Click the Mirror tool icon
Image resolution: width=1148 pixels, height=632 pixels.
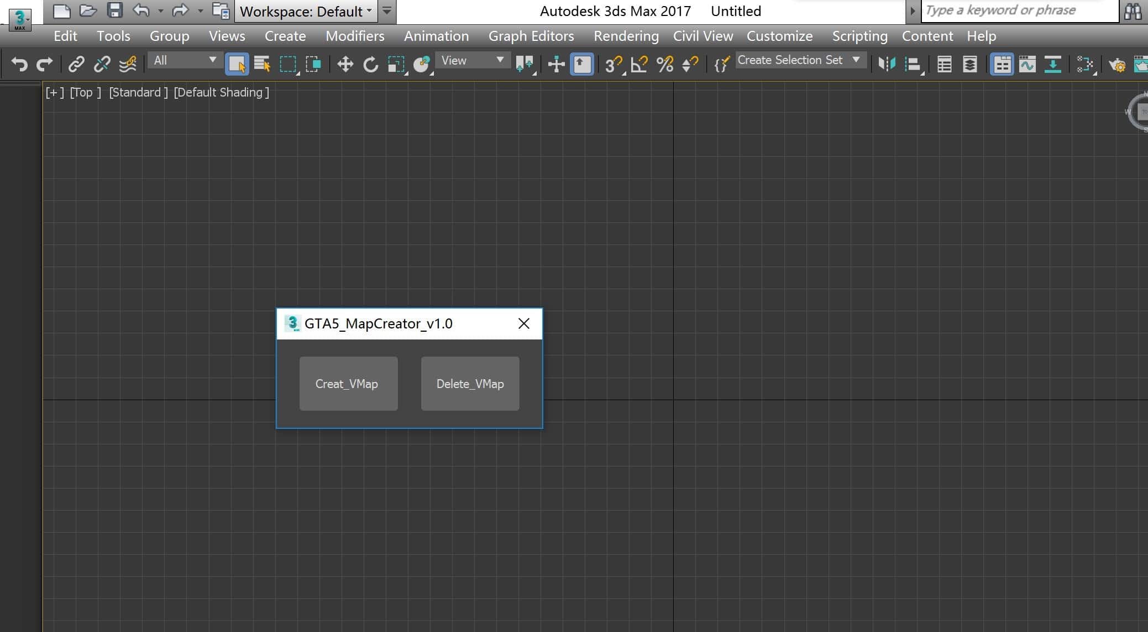887,64
